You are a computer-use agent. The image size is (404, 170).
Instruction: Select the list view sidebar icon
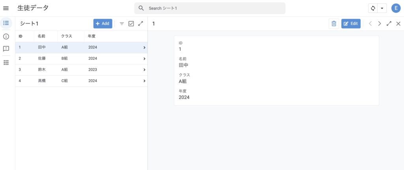coord(6,23)
